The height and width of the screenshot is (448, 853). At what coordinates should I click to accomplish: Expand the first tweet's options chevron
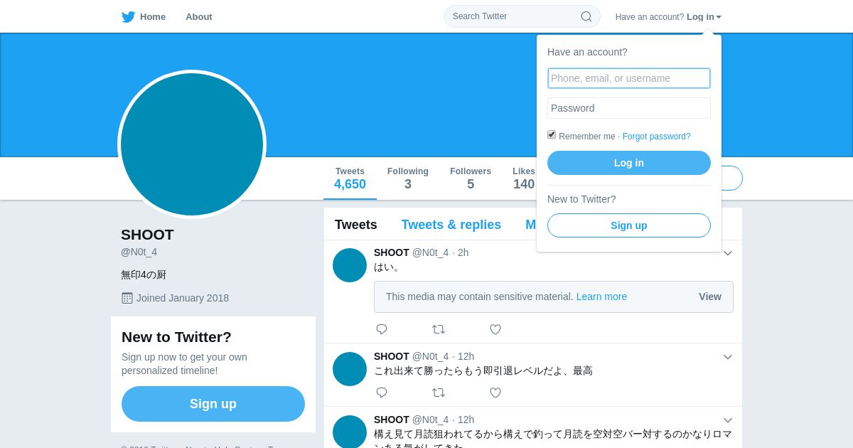(x=728, y=253)
